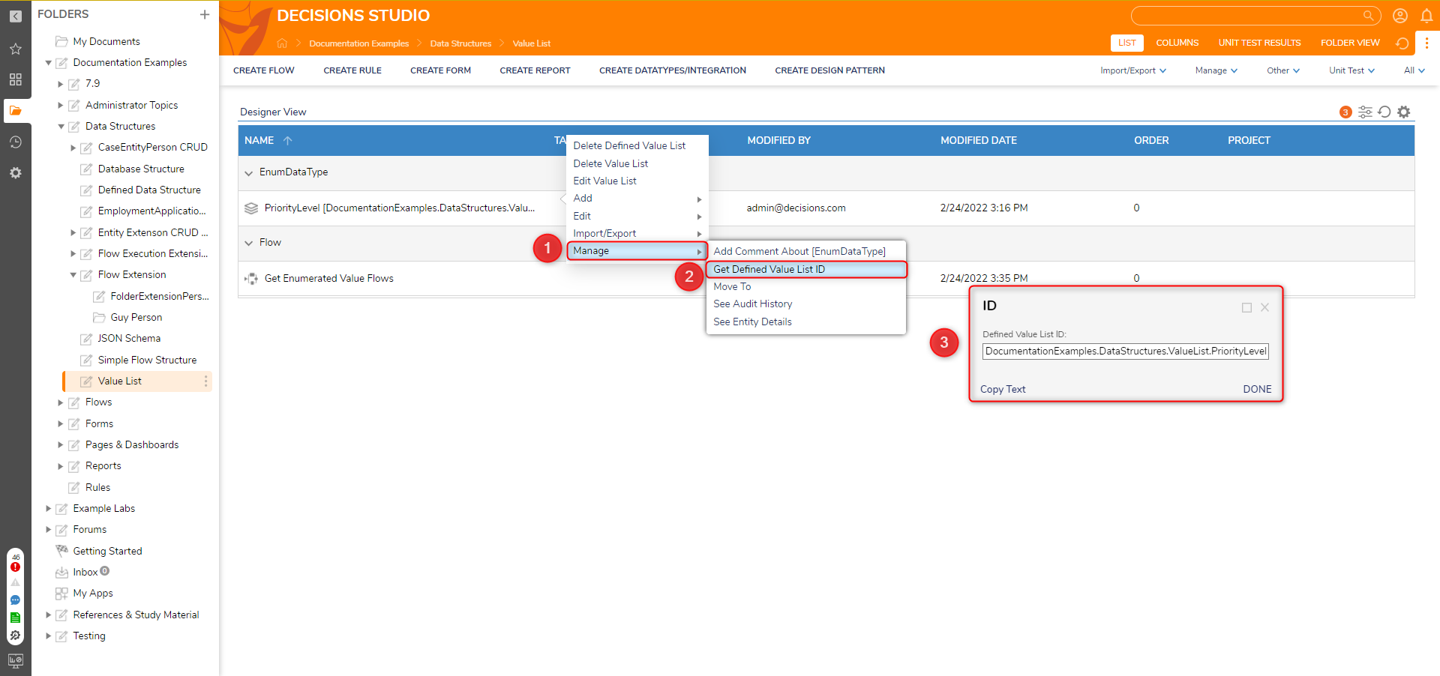The height and width of the screenshot is (676, 1440).
Task: Click the My Apps icon
Action: click(x=61, y=594)
